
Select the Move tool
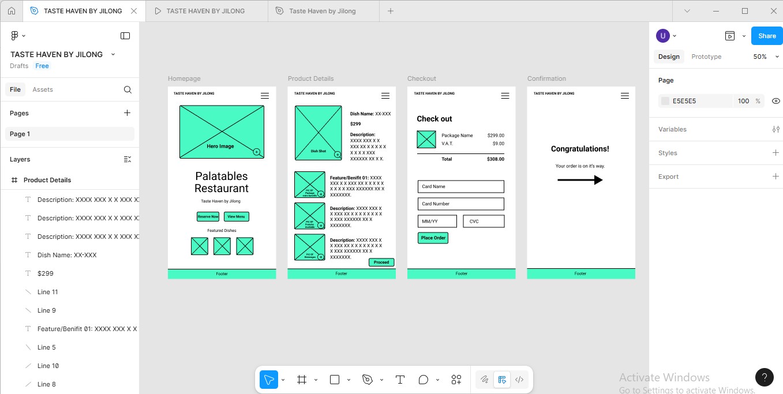coord(267,379)
